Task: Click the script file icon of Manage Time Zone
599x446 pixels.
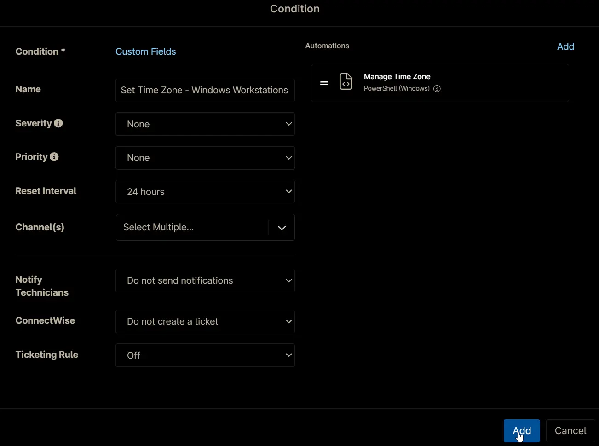Action: (x=346, y=82)
